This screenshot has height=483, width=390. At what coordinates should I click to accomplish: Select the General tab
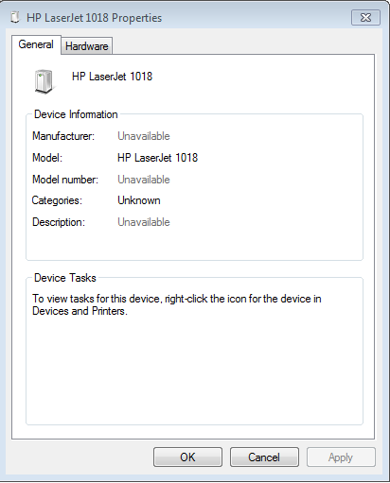click(x=36, y=44)
